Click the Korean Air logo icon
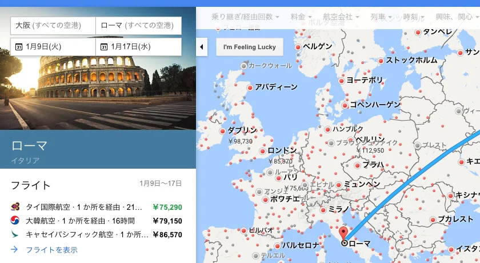 pos(15,221)
